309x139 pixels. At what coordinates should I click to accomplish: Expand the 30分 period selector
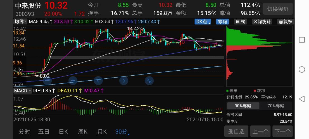click(x=122, y=132)
